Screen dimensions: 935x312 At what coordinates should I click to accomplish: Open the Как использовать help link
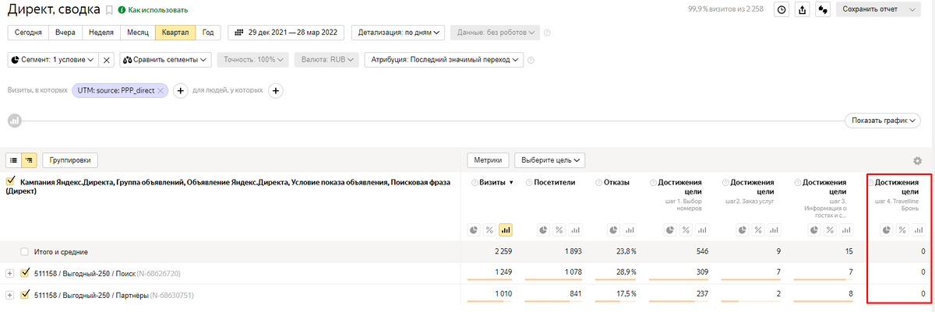(153, 10)
